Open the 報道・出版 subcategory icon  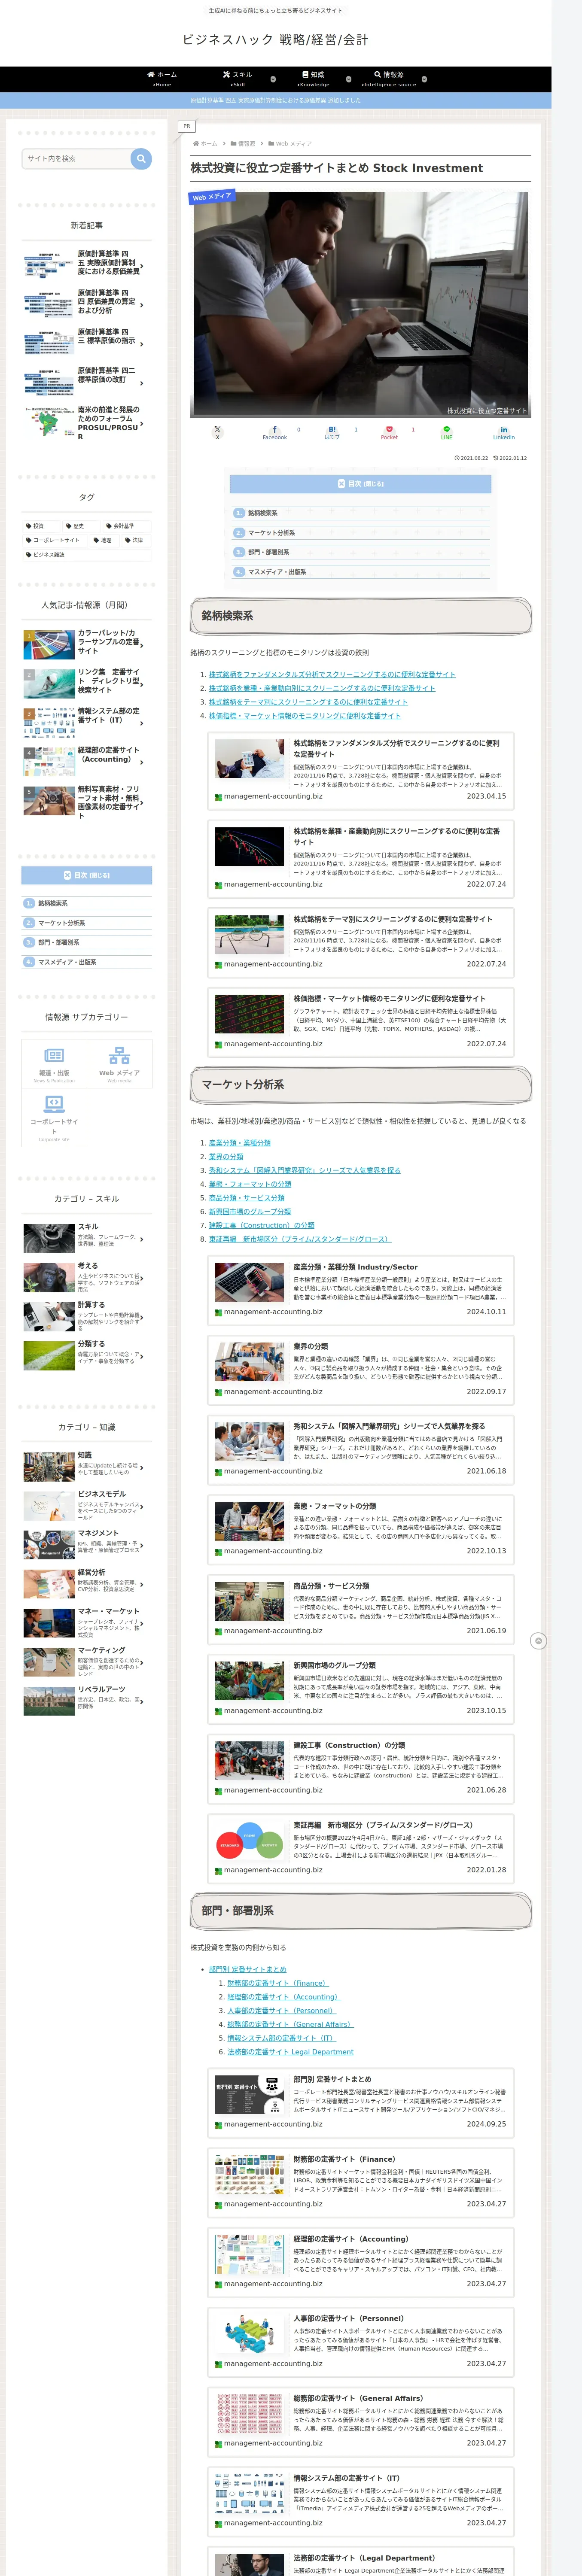[54, 1064]
